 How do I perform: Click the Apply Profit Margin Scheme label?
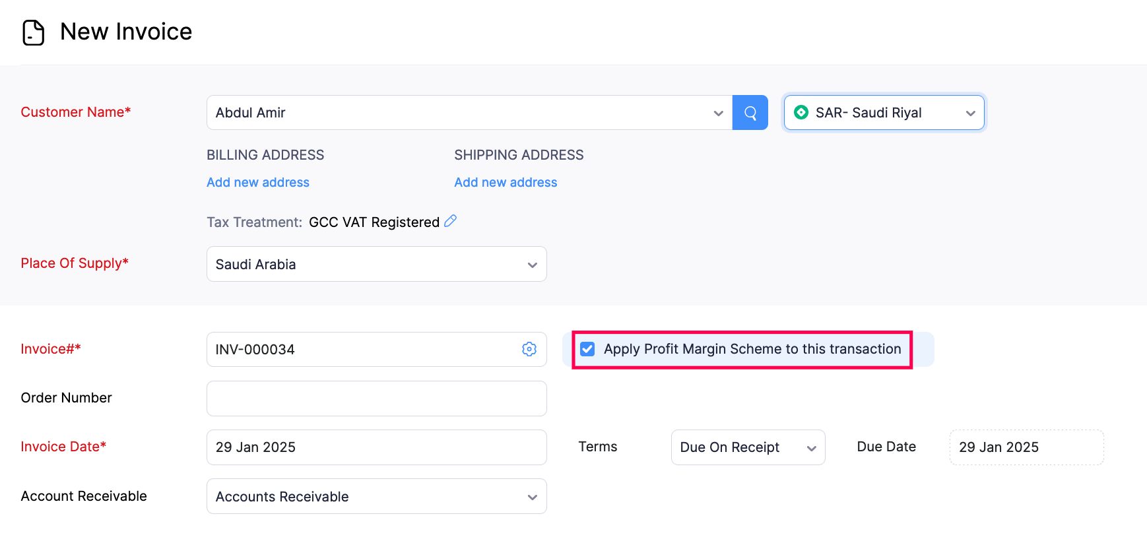point(752,349)
